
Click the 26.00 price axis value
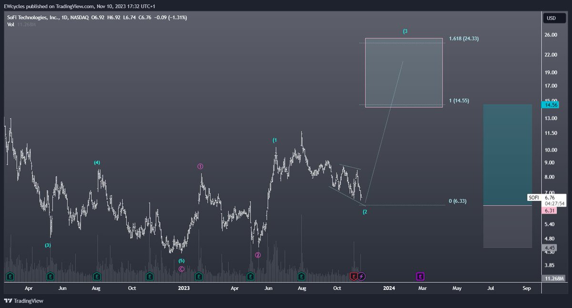pyautogui.click(x=551, y=35)
